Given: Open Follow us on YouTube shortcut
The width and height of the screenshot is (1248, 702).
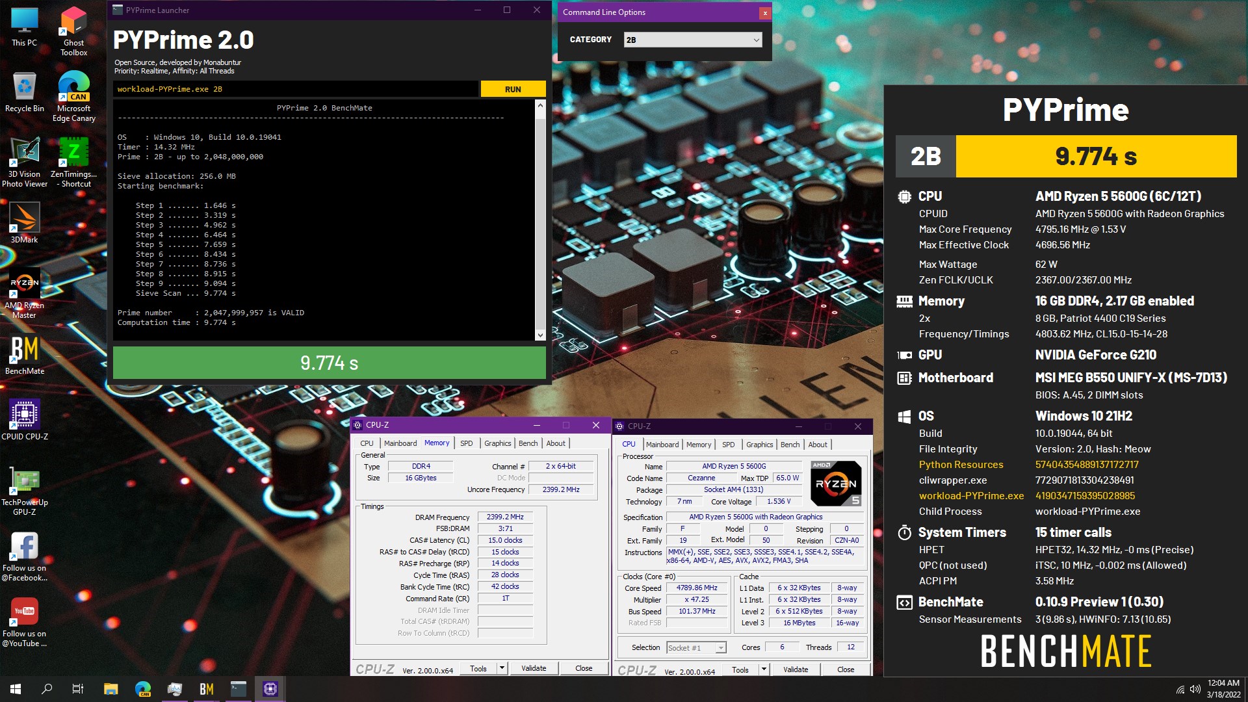Looking at the screenshot, I should click(x=24, y=621).
